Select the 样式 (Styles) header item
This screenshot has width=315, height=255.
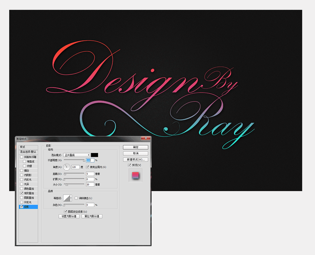click(x=28, y=147)
